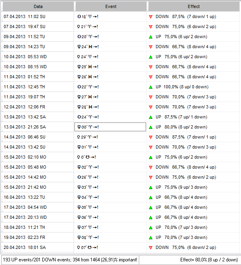
Task: Click red down arrow in 15.04.2013 14:42 row
Action: [150, 177]
